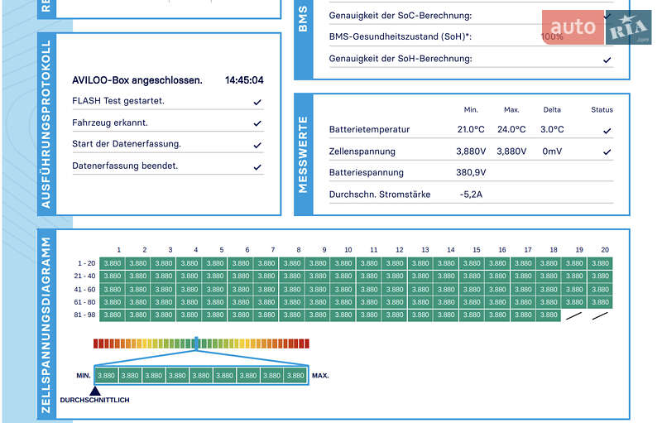
Task: Select the vertical AUSFÜHRUNGSPROTOKOLL section label
Action: point(46,124)
